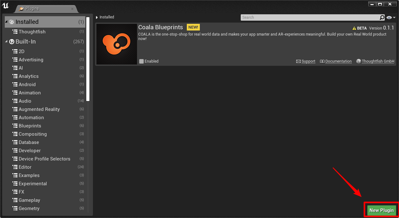Viewport: 399px width, 218px height.
Task: Open the Documentation link
Action: [x=338, y=61]
